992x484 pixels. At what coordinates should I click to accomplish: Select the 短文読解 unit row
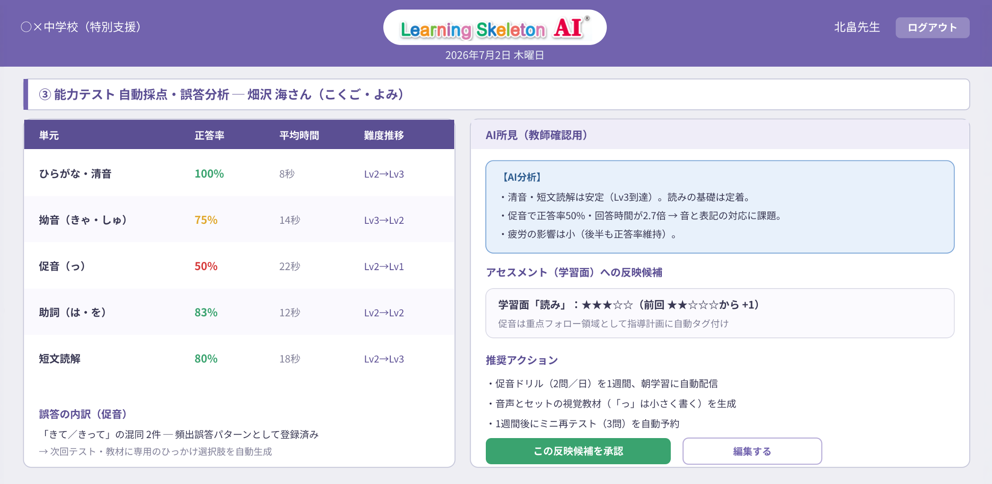(239, 359)
